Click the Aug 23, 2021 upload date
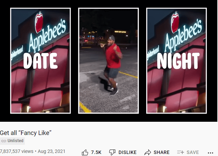The height and width of the screenshot is (156, 218). [51, 151]
